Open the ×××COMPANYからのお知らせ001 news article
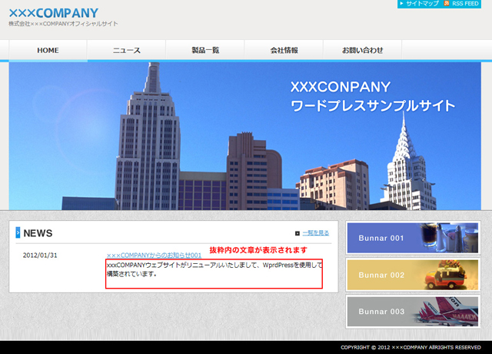This screenshot has width=492, height=354. point(154,255)
